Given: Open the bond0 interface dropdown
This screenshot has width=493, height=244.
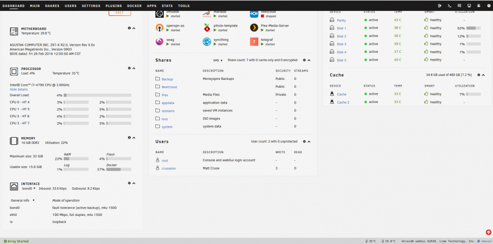Looking at the screenshot, I should [29, 188].
